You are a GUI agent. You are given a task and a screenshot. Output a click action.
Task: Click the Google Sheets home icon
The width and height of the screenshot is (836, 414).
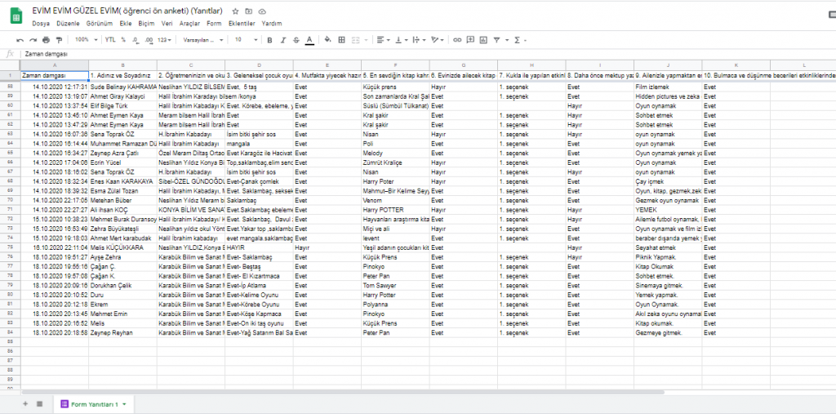(x=15, y=16)
